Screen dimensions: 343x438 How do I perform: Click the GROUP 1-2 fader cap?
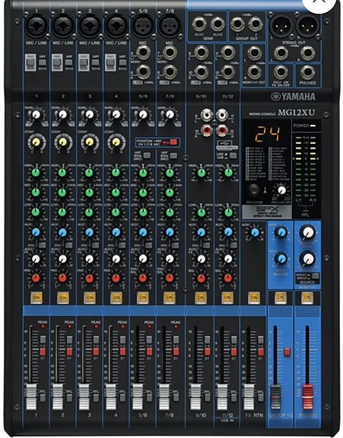pos(275,397)
